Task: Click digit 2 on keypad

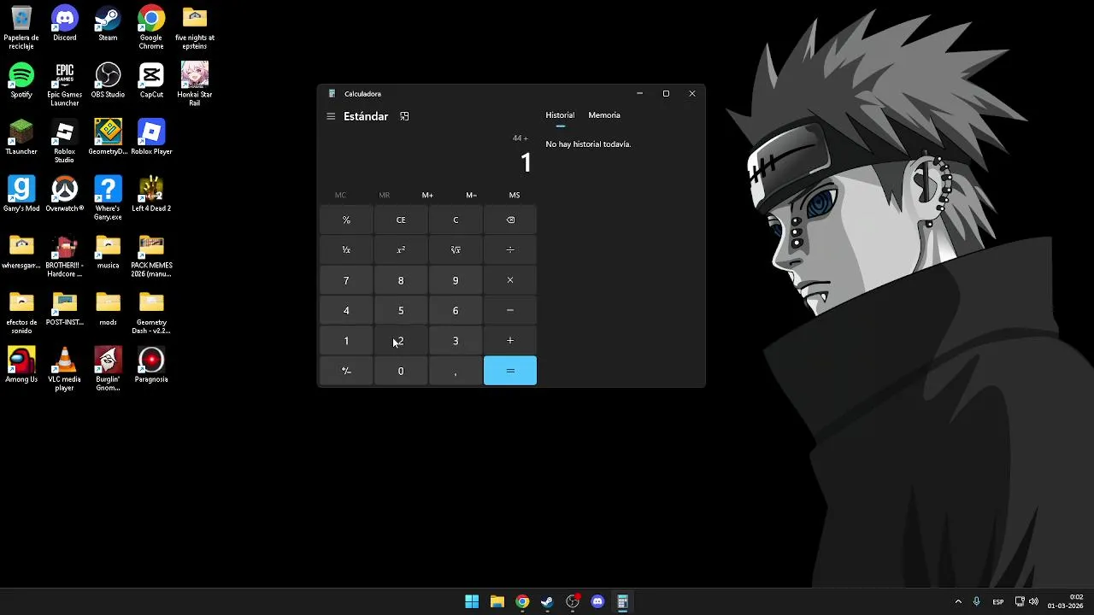Action: coord(401,340)
